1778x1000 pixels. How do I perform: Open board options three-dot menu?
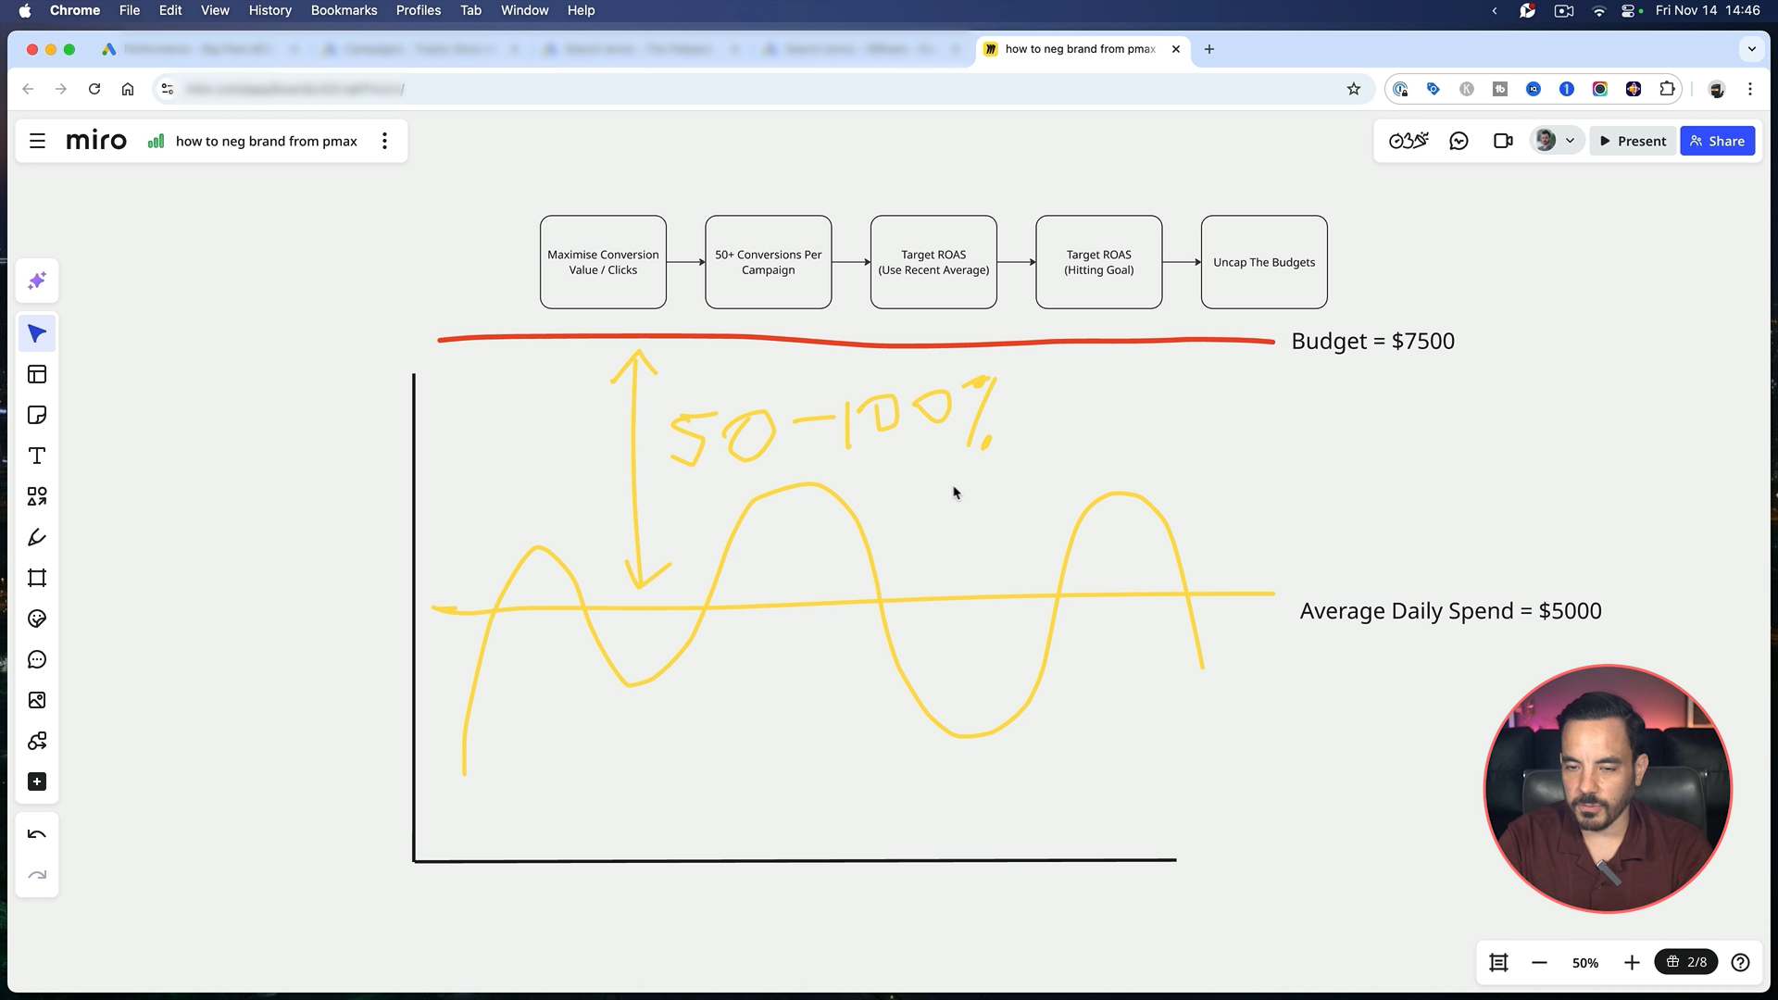pos(385,141)
